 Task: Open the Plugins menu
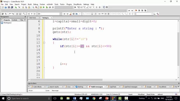pos(69,4)
